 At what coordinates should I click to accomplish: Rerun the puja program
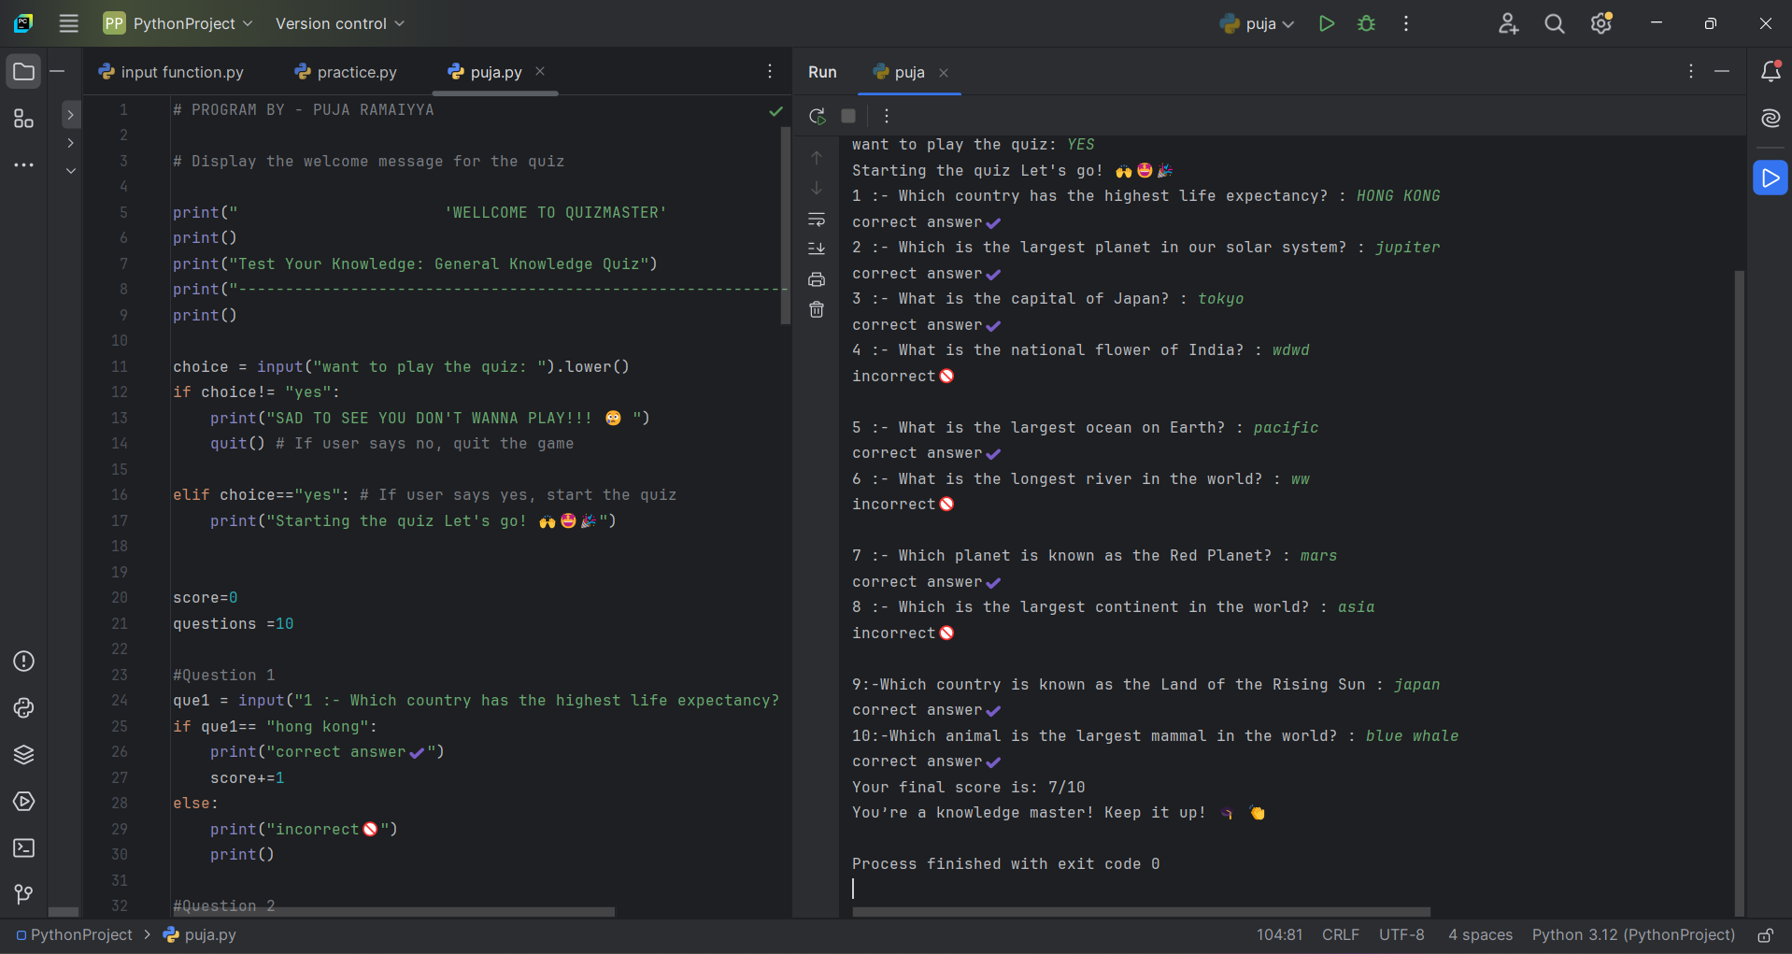(818, 116)
